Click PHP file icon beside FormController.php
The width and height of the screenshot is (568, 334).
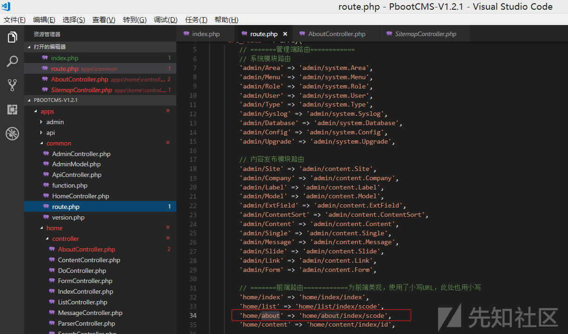[52, 281]
